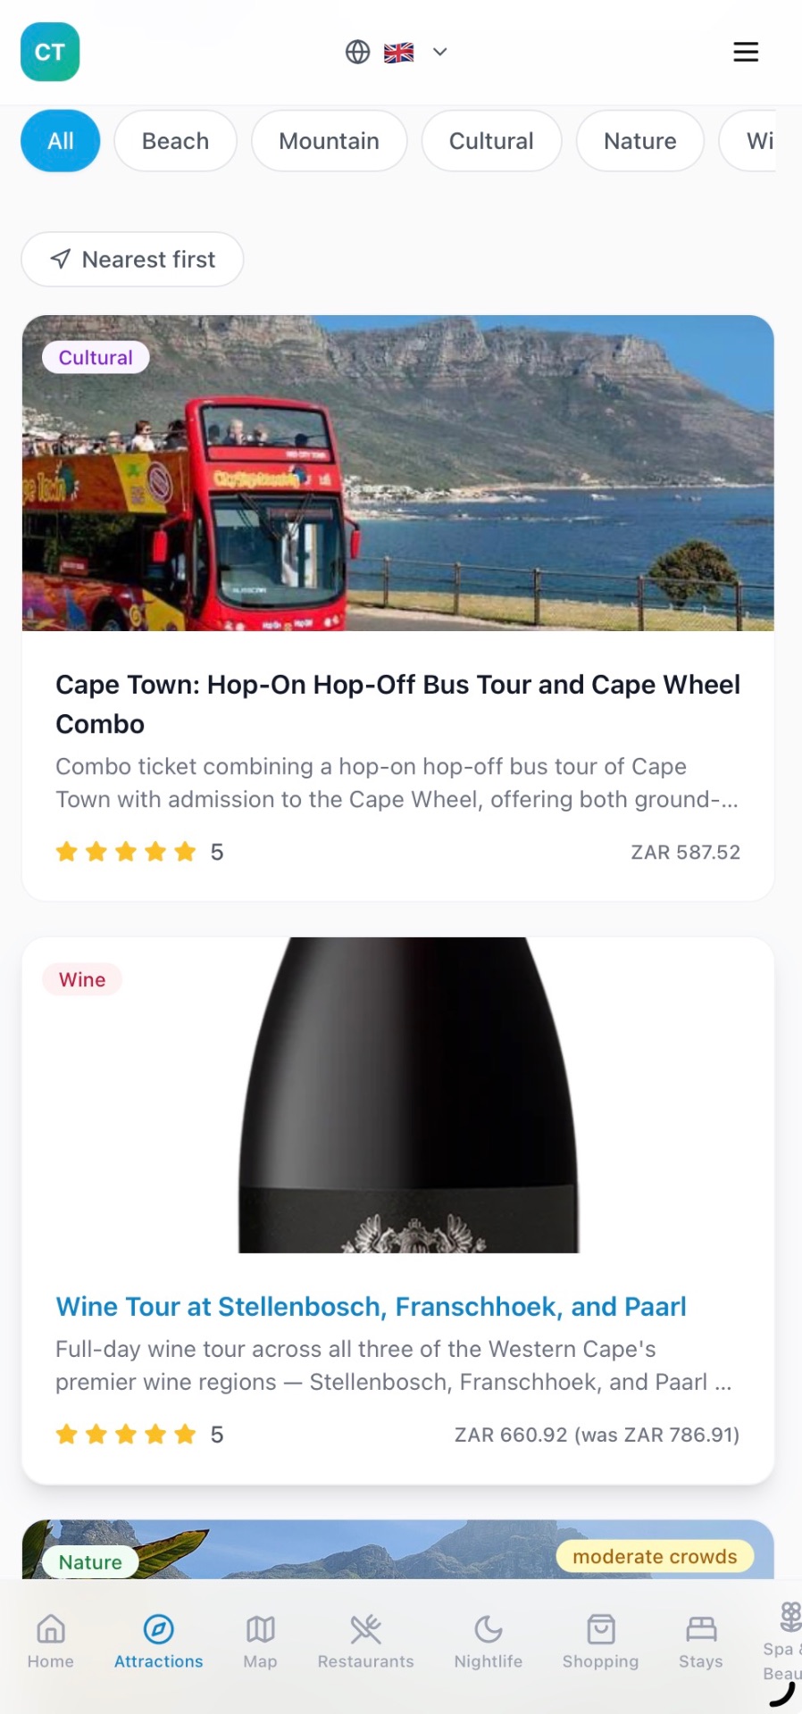802x1714 pixels.
Task: Open Hop-On Hop-Off Bus Tour title
Action: [x=397, y=704]
